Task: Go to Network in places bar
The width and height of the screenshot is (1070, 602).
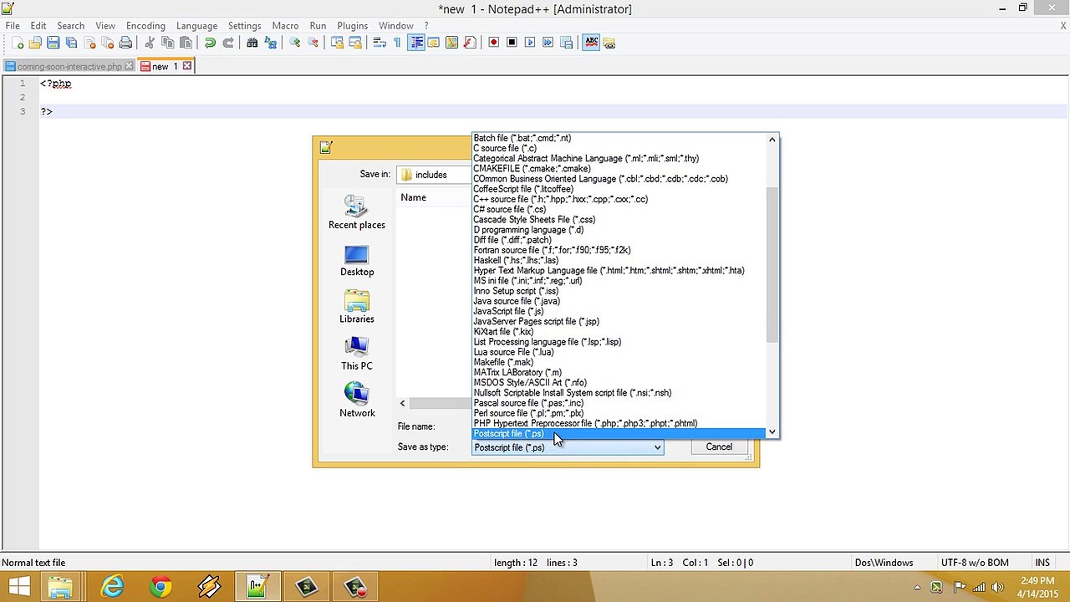Action: 357,400
